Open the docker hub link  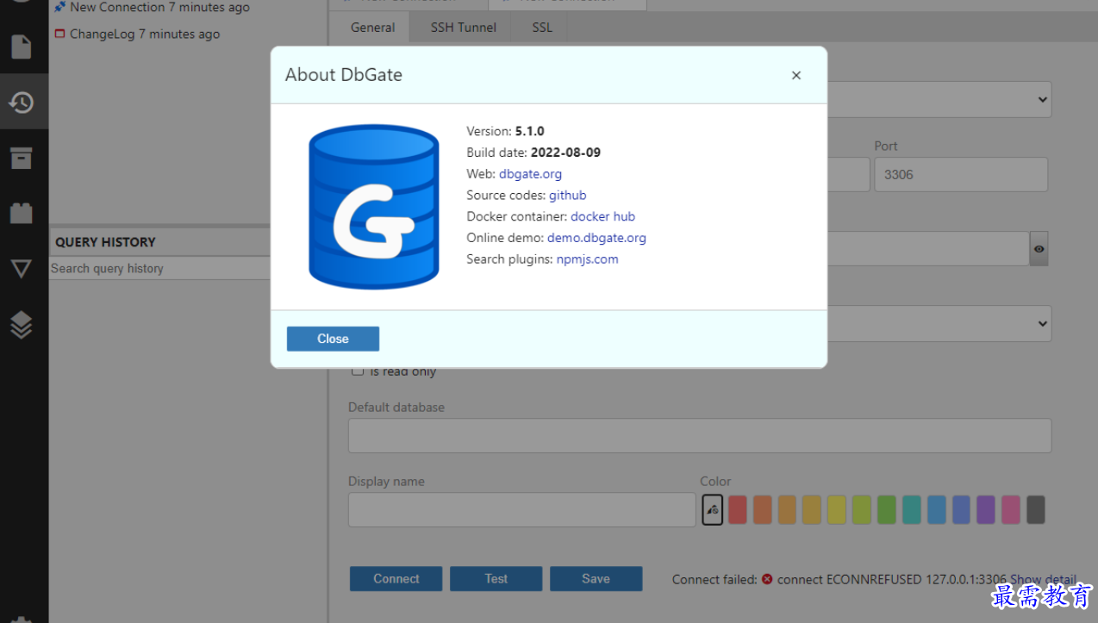602,216
